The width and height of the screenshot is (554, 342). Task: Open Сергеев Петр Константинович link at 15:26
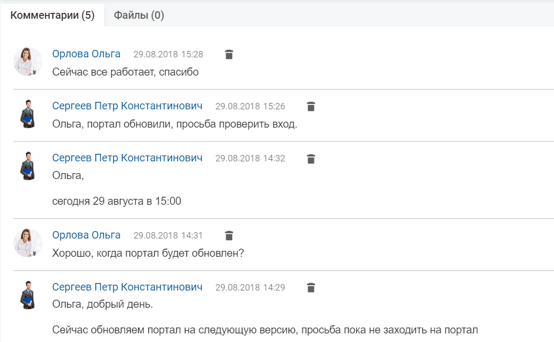[x=127, y=106]
